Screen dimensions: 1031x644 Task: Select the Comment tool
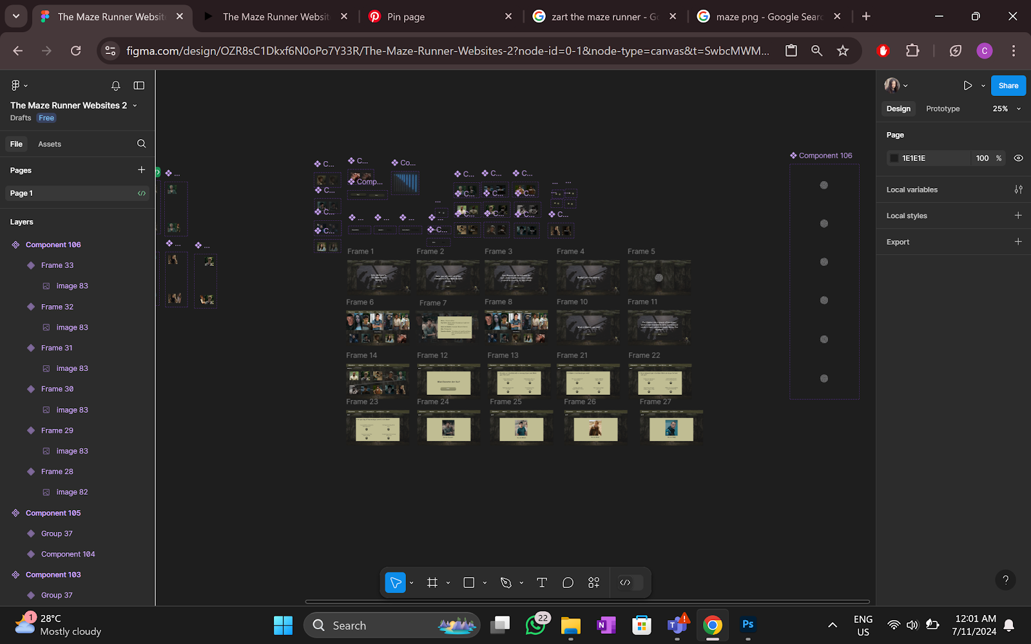coord(568,583)
